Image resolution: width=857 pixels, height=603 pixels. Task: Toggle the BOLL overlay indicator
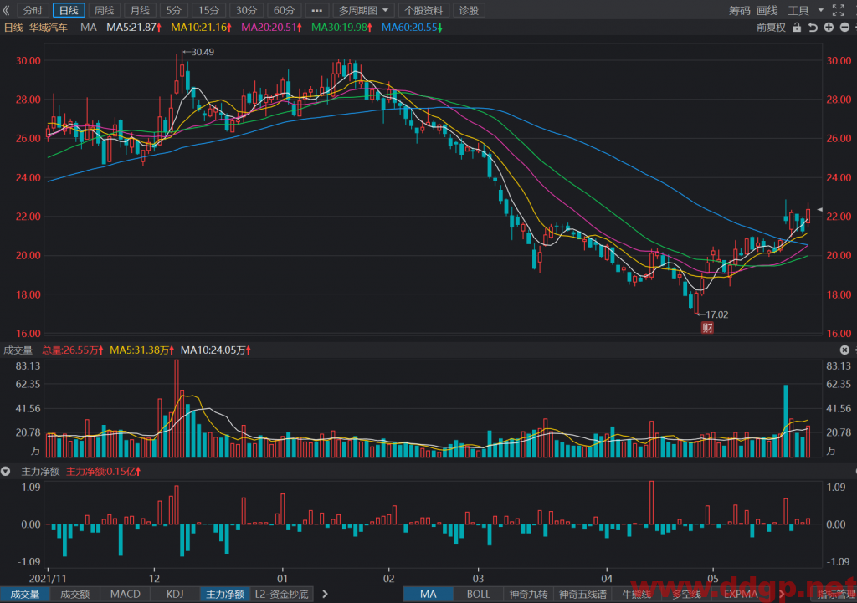click(x=478, y=594)
